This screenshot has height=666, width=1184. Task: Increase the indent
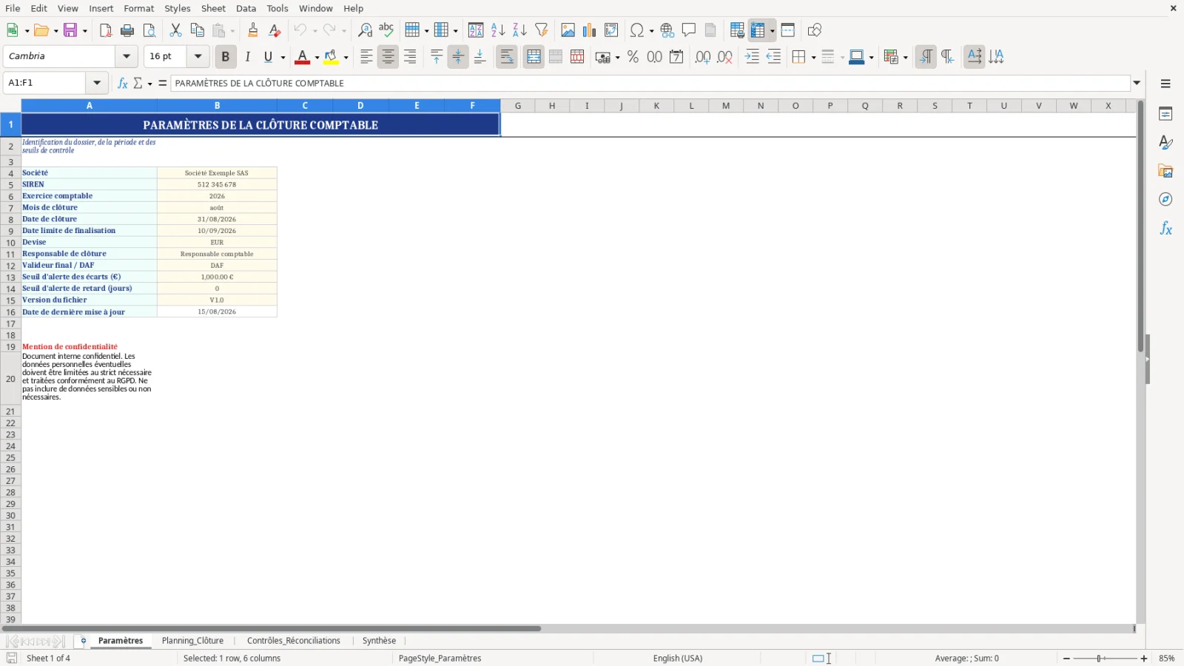(752, 57)
